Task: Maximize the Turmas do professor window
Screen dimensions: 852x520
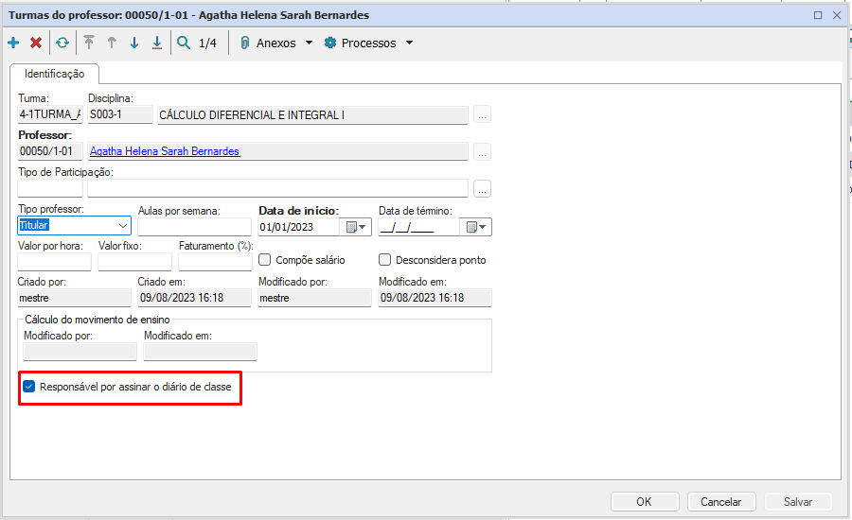Action: point(818,15)
